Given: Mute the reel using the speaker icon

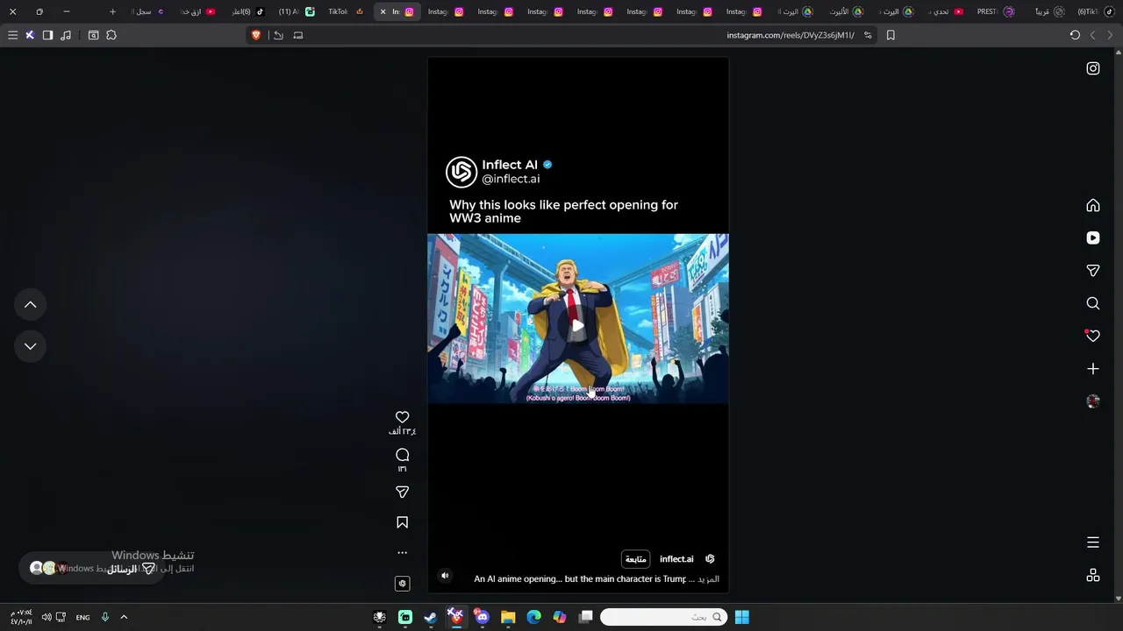Looking at the screenshot, I should [445, 576].
